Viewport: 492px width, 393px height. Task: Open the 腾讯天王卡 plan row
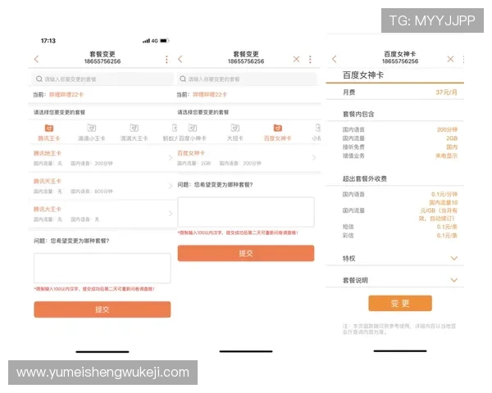(x=102, y=186)
